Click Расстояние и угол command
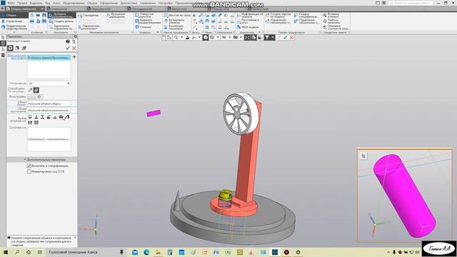The height and width of the screenshot is (257, 457). point(248,21)
